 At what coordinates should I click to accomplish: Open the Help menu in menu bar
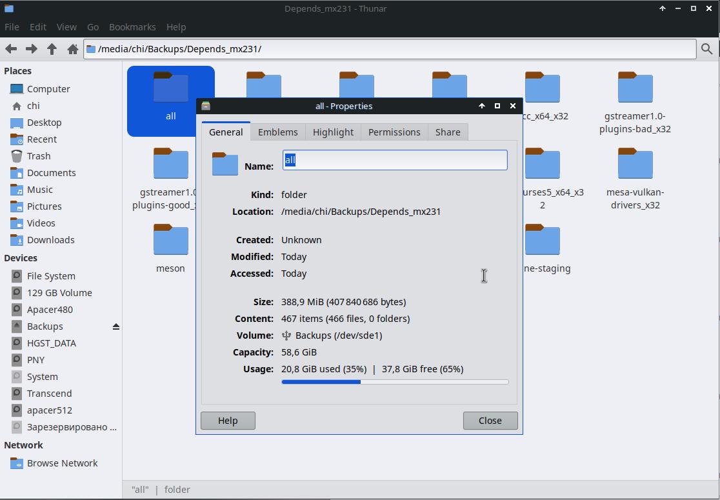tap(176, 27)
